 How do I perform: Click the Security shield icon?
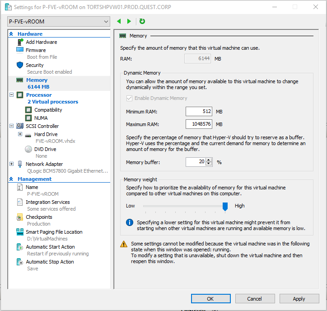[x=20, y=65]
